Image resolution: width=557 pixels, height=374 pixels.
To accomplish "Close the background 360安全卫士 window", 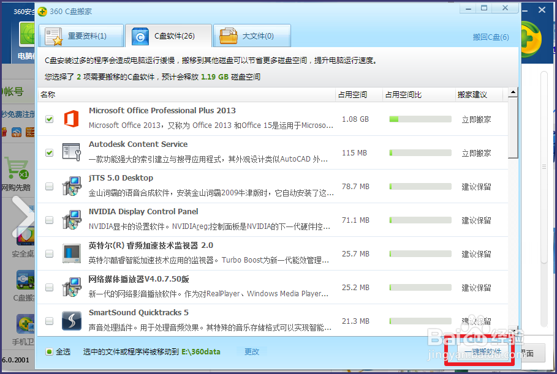I will (x=542, y=10).
